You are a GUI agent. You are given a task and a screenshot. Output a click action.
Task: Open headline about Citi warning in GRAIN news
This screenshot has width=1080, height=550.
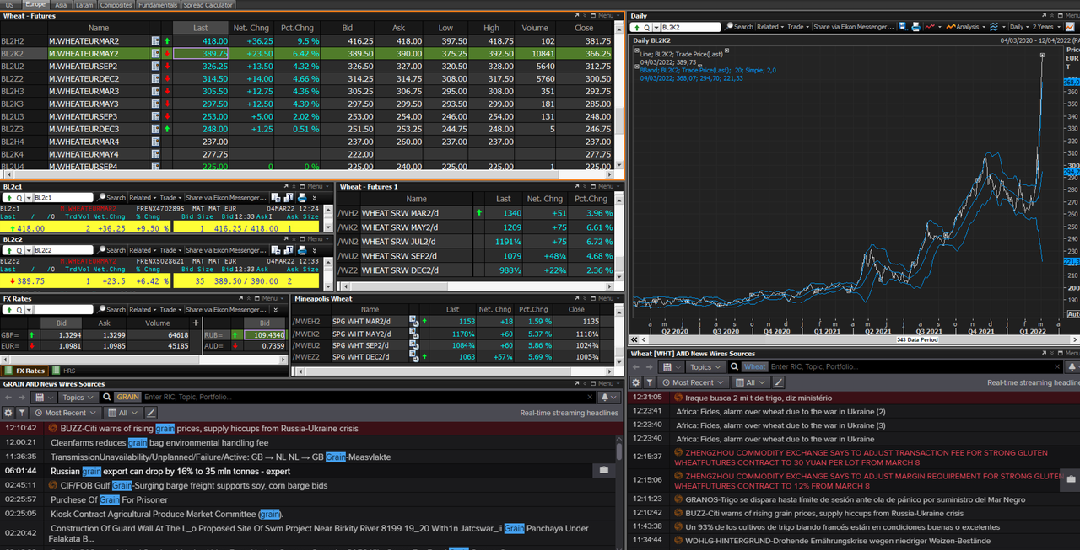[209, 428]
